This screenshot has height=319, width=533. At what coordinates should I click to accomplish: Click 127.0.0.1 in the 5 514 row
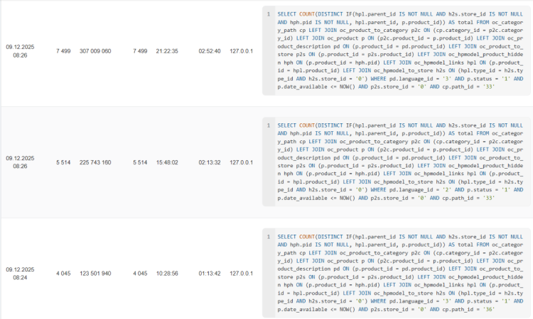tap(242, 162)
